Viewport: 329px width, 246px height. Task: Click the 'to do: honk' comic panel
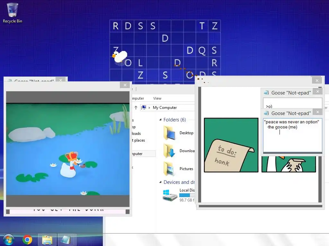[231, 145]
